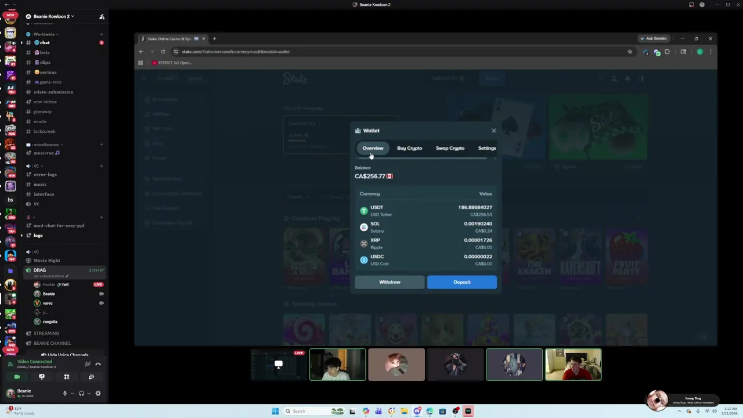743x418 pixels.
Task: Go back in the Chrome browser
Action: tap(141, 52)
